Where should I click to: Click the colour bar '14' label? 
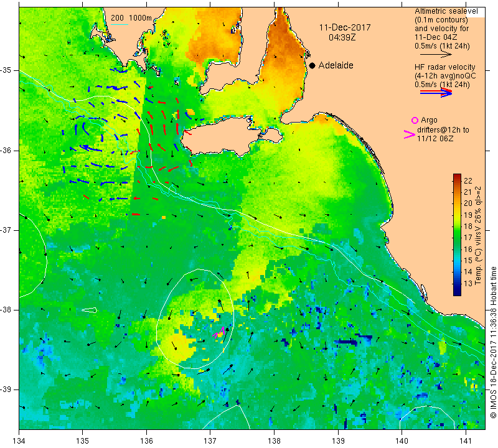[x=468, y=272]
